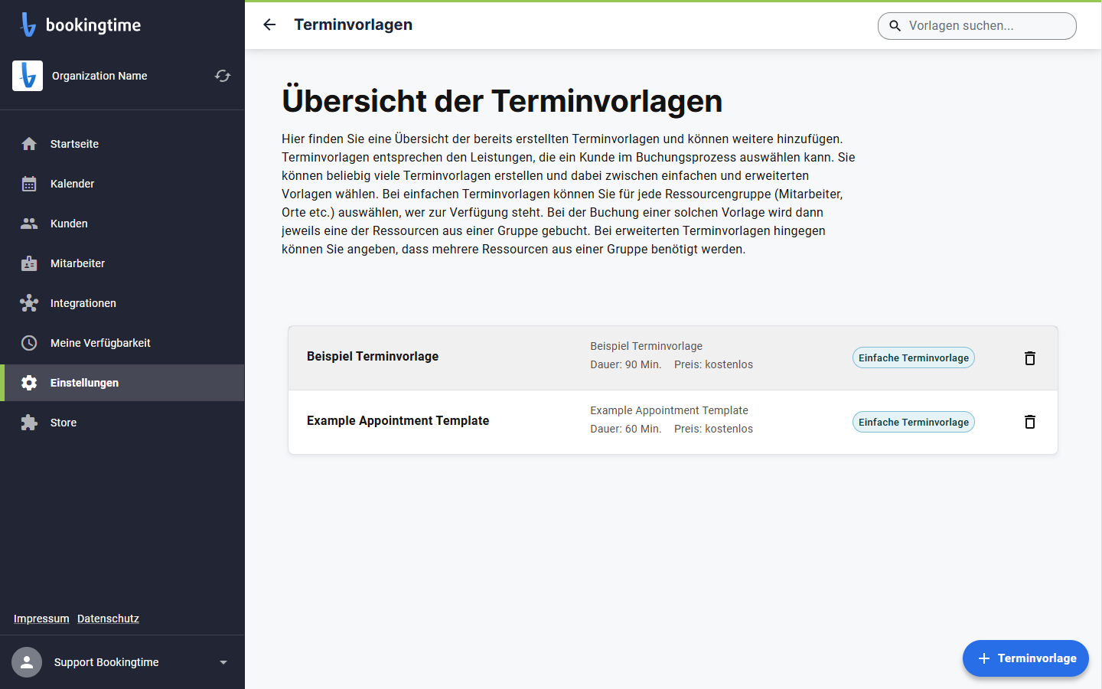1102x689 pixels.
Task: Click the Meine Verfügbarkeit clock icon
Action: (x=29, y=343)
